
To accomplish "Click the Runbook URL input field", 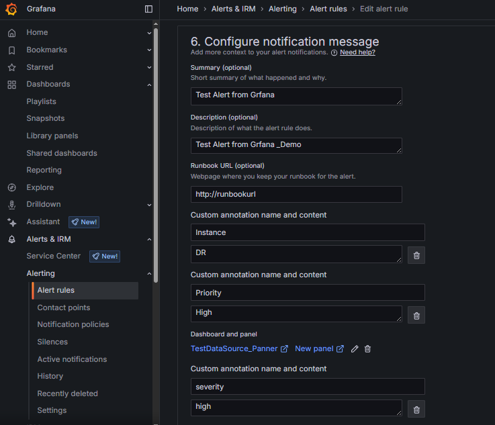I will [296, 194].
